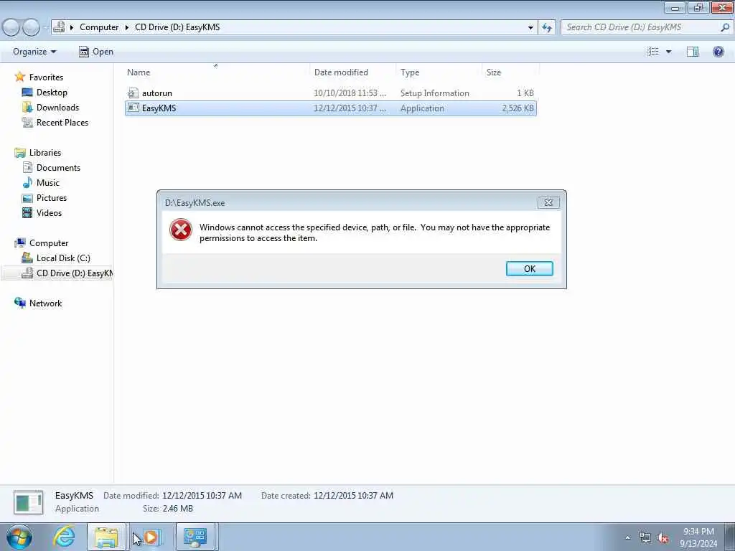The height and width of the screenshot is (551, 735).
Task: Click the Desktop icon in sidebar
Action: [27, 92]
